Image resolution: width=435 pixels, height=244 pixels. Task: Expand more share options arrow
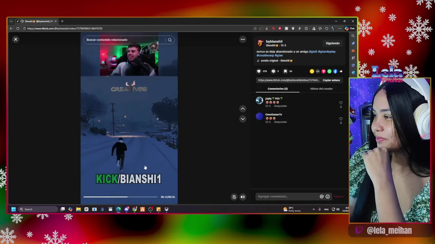341,71
